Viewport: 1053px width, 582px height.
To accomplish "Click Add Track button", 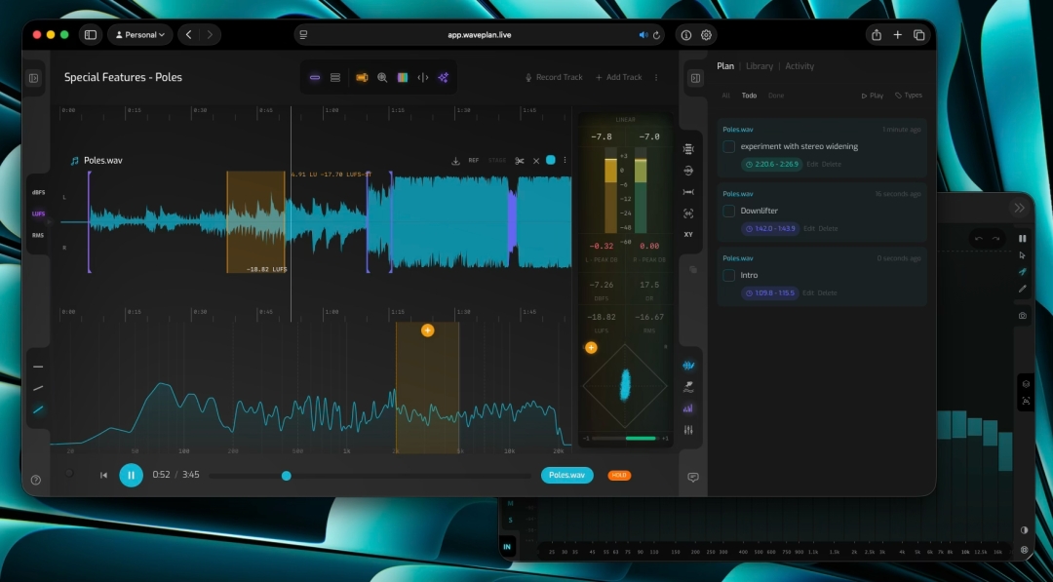I will point(618,77).
